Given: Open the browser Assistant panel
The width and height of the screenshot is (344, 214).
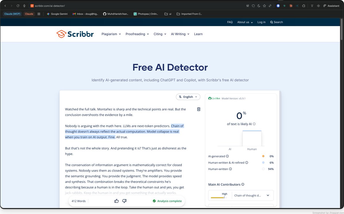Looking at the screenshot, I should 331,6.
